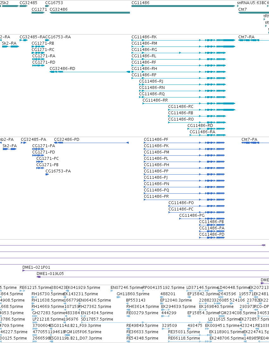This screenshot has height=343, width=269.
Task: Click EST RE36633.5prime
Action: pos(143,332)
